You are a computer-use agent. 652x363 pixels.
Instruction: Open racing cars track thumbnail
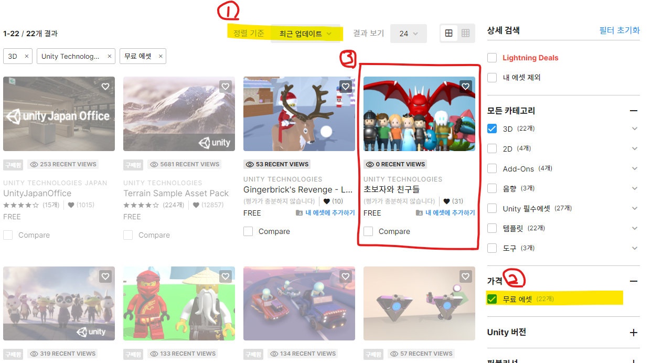click(x=299, y=303)
